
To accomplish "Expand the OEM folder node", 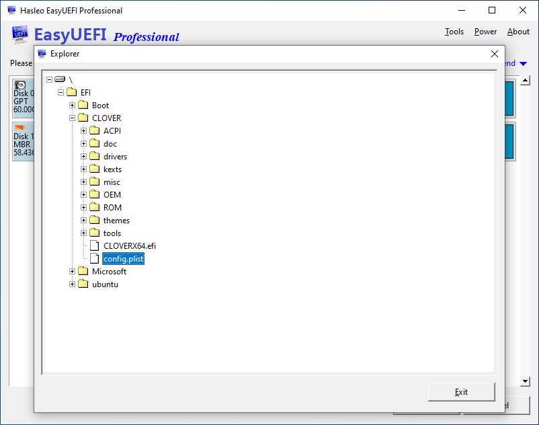I will tap(83, 194).
